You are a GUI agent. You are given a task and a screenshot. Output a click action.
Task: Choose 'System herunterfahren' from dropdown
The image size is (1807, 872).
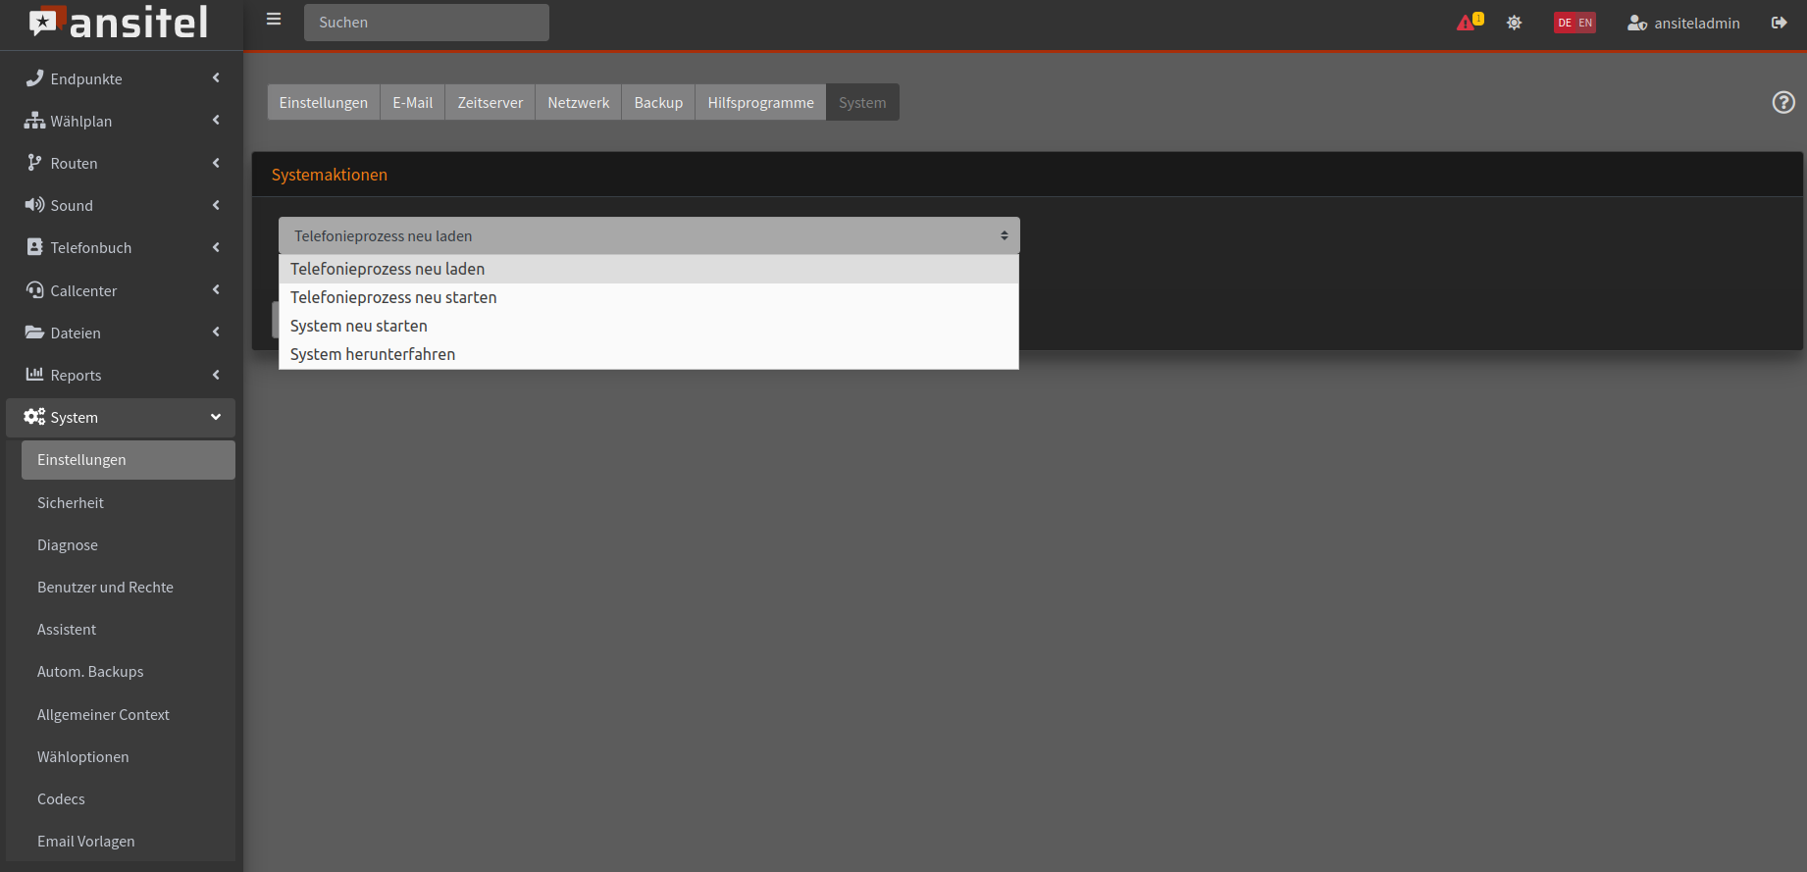pyautogui.click(x=373, y=354)
